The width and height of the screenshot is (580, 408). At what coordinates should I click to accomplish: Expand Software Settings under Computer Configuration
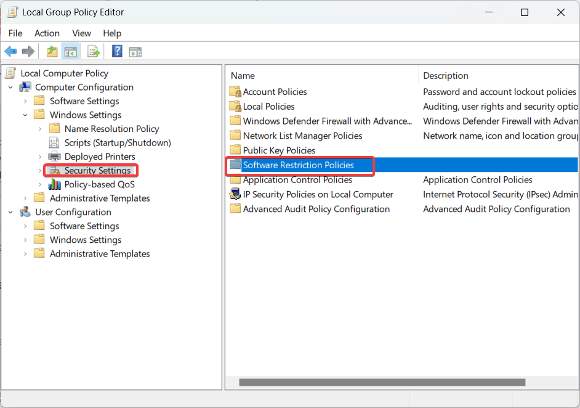point(25,101)
